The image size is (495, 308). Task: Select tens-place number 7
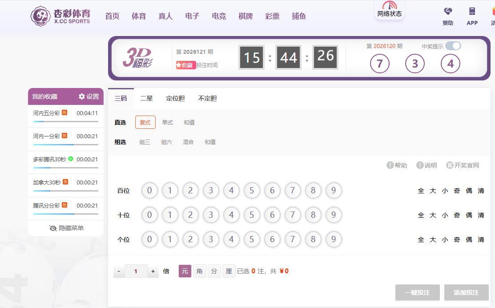coord(293,215)
